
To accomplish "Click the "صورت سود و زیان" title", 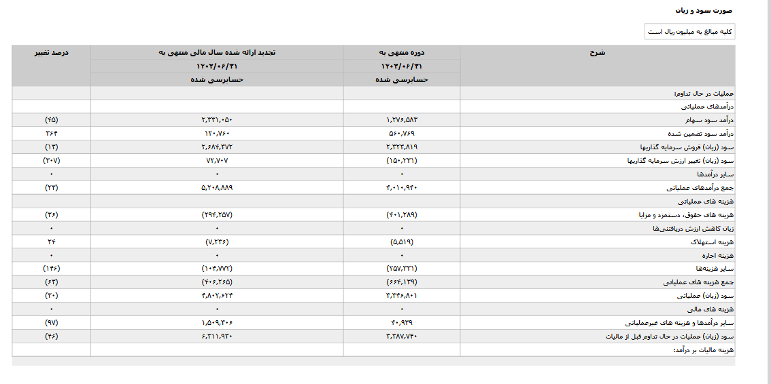I will 704,11.
